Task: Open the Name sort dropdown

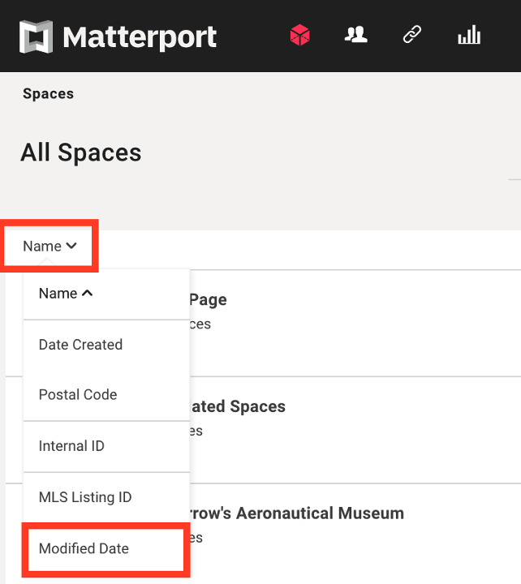Action: (50, 247)
